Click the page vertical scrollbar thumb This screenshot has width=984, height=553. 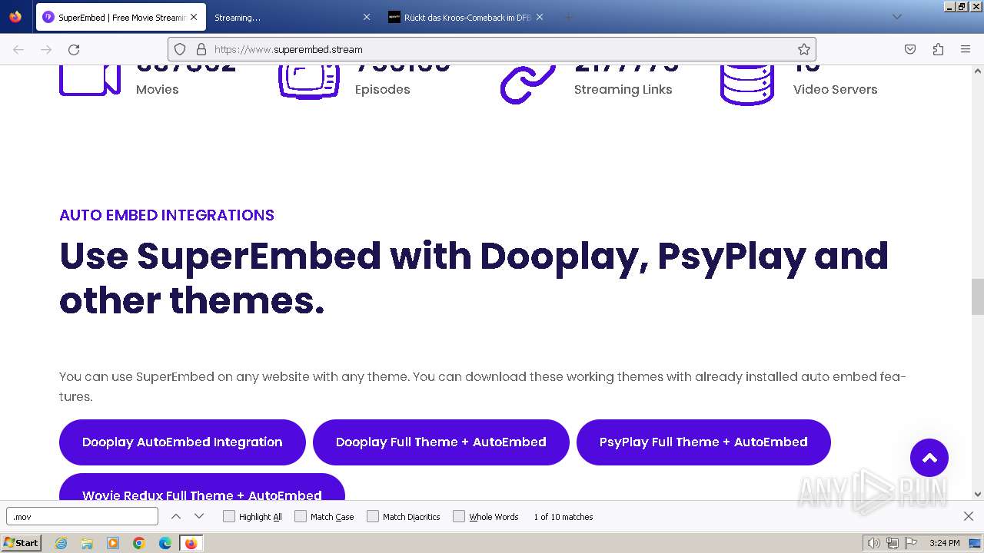click(978, 297)
